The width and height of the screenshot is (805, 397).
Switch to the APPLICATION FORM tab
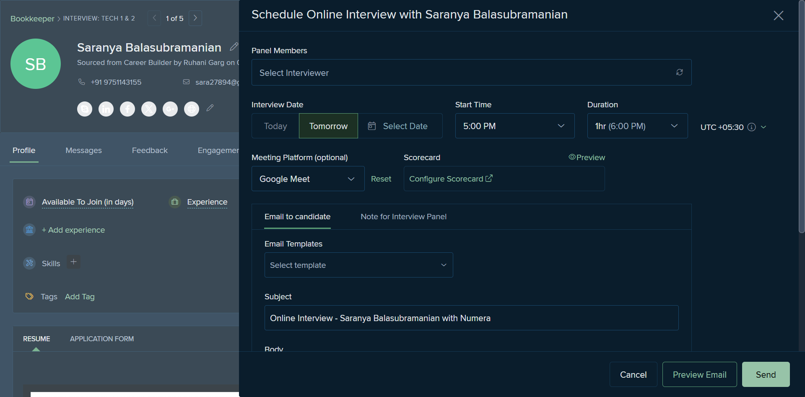click(x=102, y=339)
